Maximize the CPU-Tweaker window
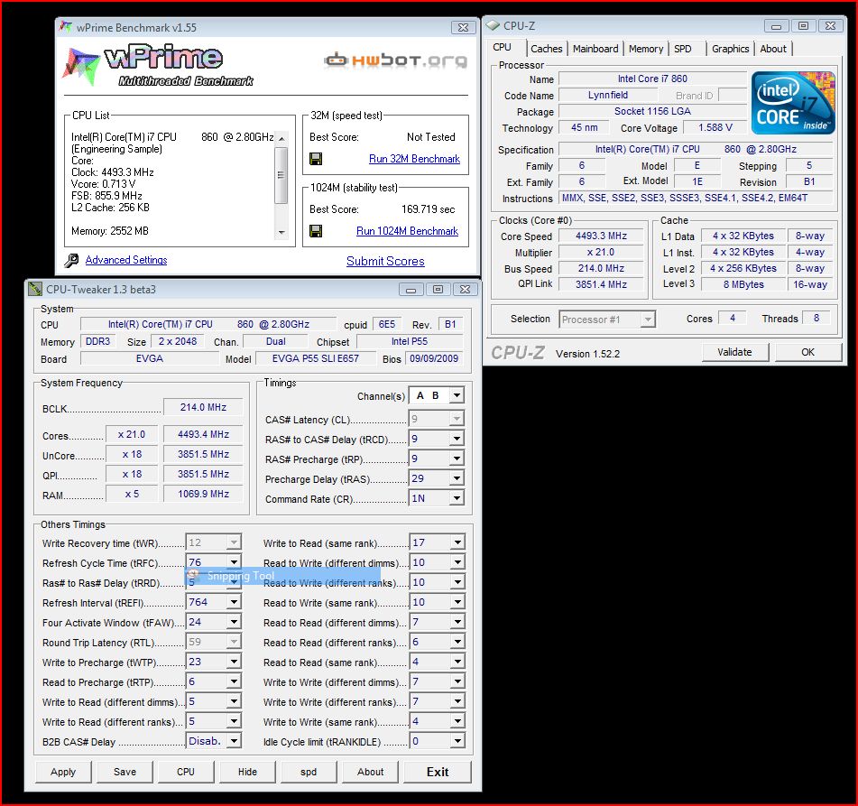Image resolution: width=858 pixels, height=806 pixels. [438, 289]
